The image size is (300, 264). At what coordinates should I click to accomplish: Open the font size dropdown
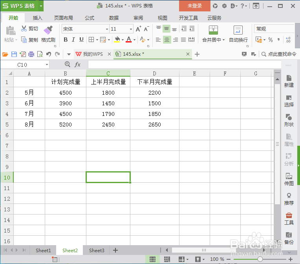(x=131, y=29)
